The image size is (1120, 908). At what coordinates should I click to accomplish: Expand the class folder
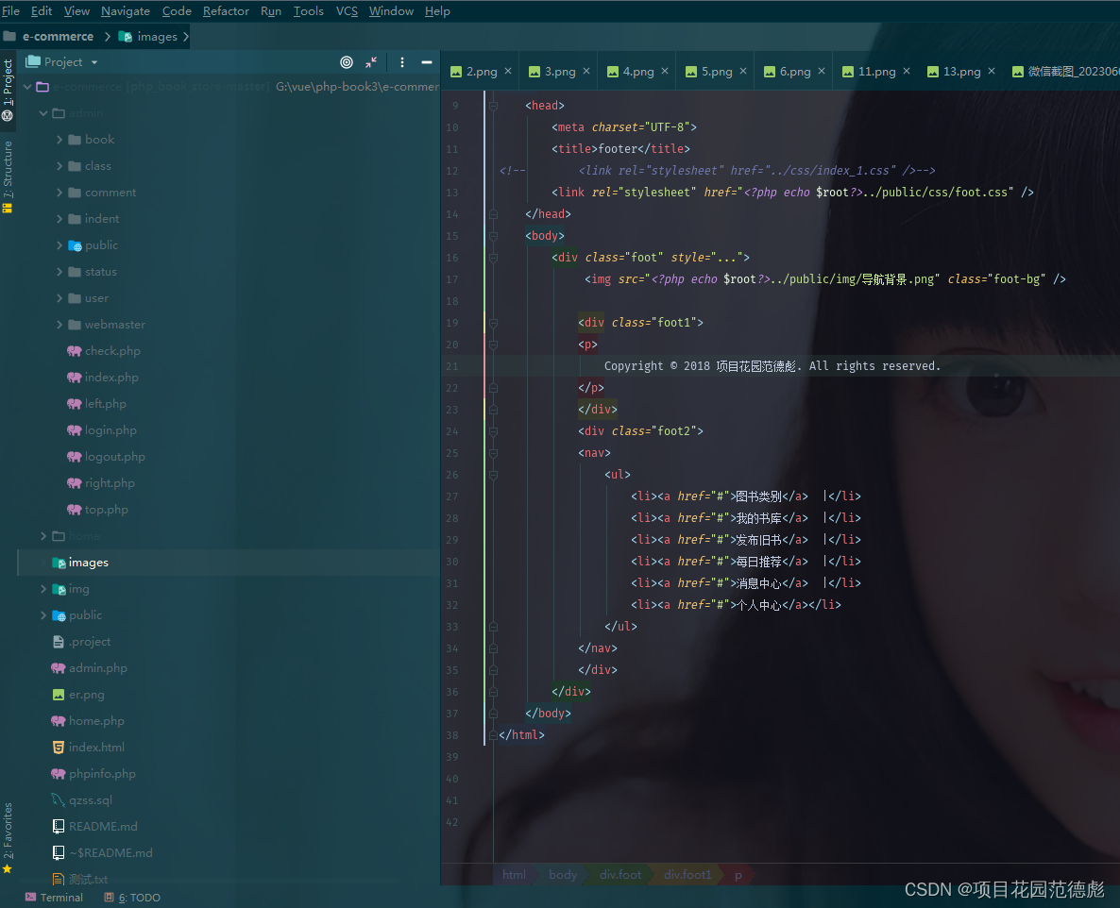tap(59, 165)
